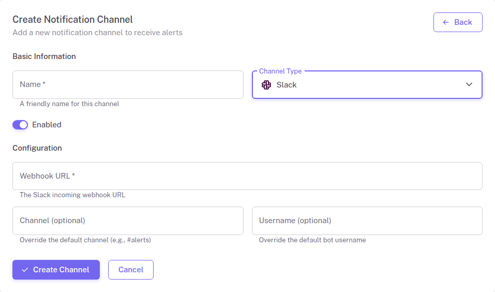Focus the Webhook URL field
Screen dimensions: 495x292
coord(247,176)
